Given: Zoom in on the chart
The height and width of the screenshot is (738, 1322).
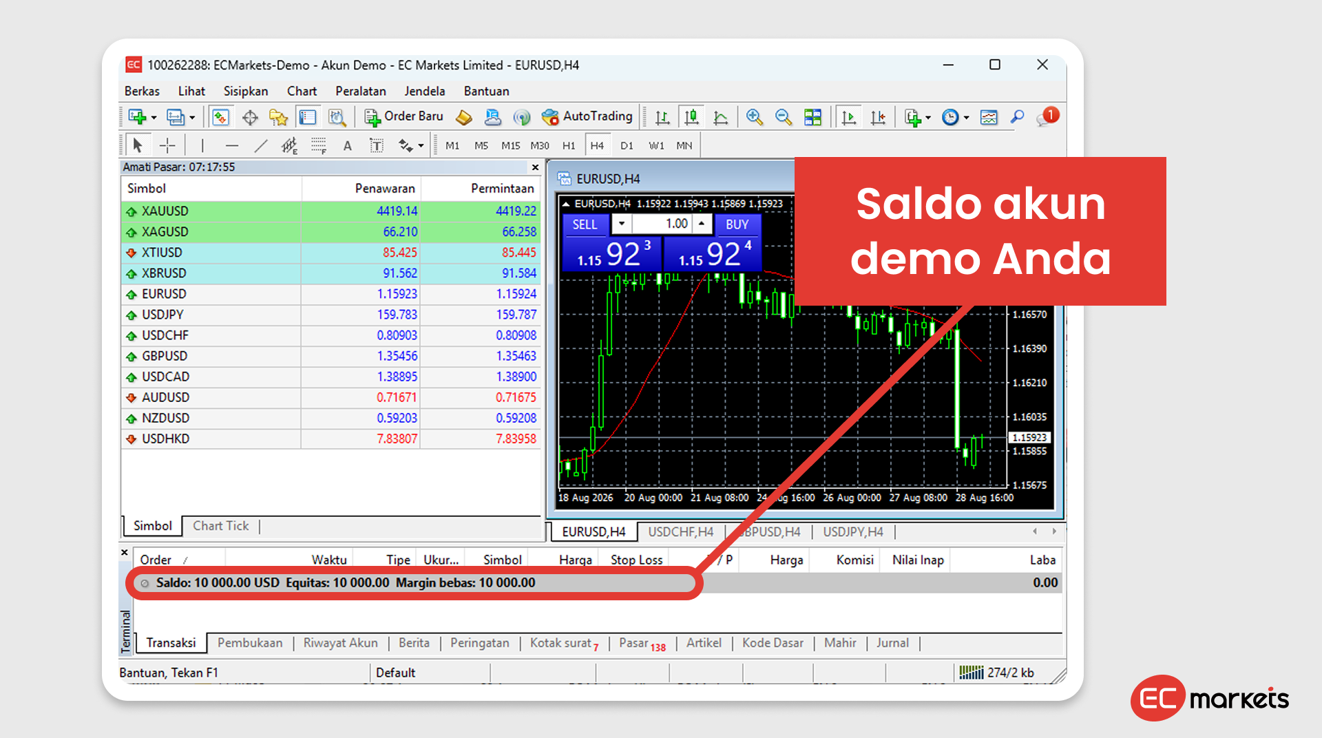Looking at the screenshot, I should point(755,117).
